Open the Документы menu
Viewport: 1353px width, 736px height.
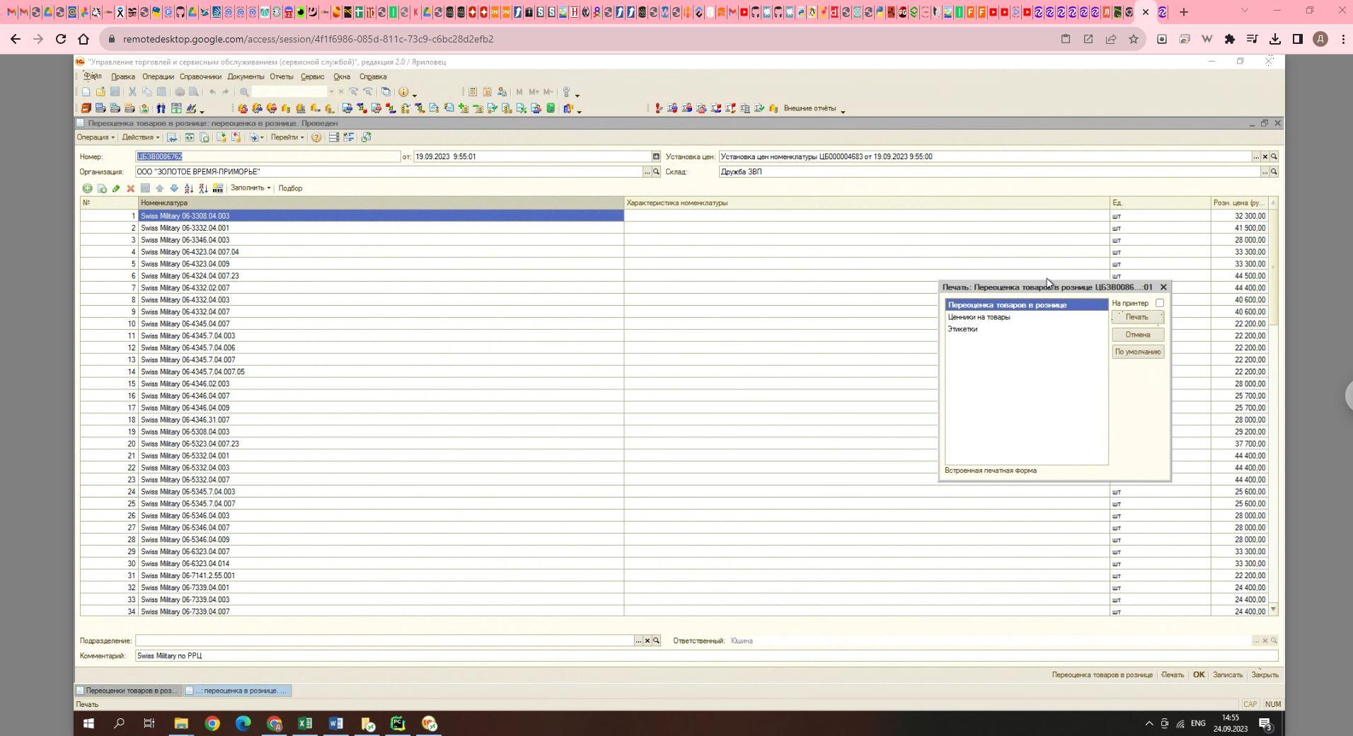(x=246, y=76)
